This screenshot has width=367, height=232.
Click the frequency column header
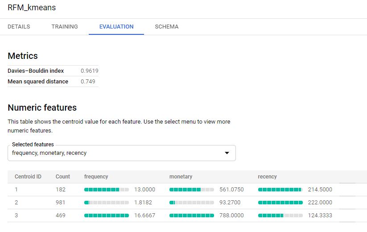point(96,177)
